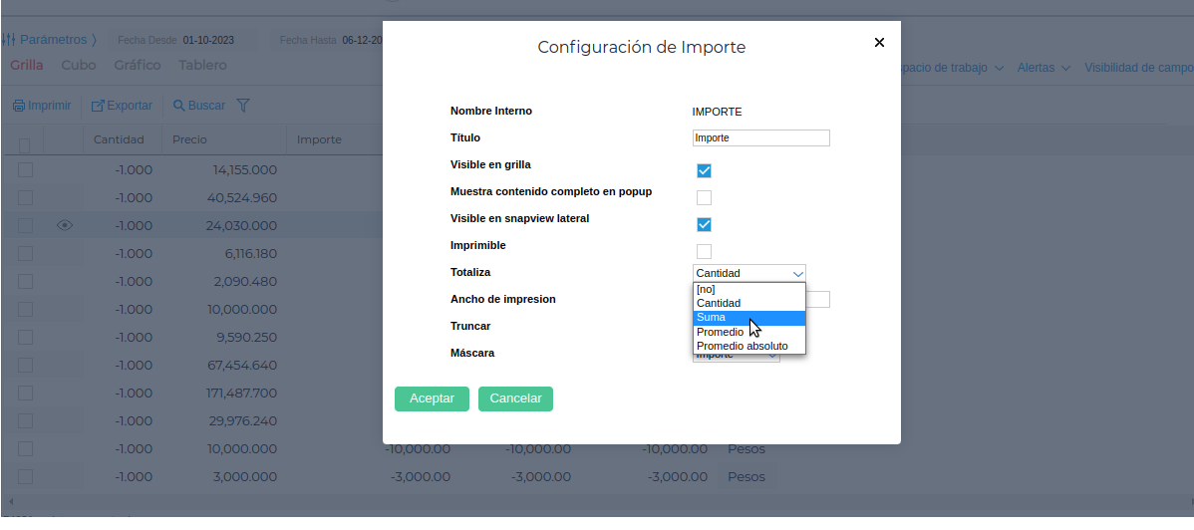Switch to the Cubo tab
Screen dimensions: 1194x530
[x=79, y=66]
